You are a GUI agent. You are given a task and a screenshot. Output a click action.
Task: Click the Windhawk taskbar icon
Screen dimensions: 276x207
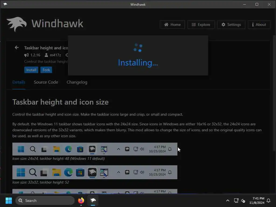tap(93, 201)
